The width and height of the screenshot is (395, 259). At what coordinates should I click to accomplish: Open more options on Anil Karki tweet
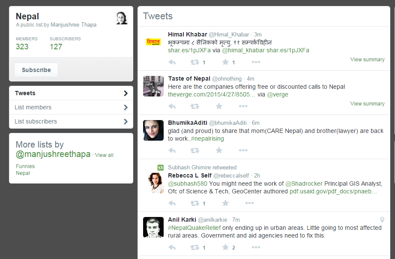256,247
